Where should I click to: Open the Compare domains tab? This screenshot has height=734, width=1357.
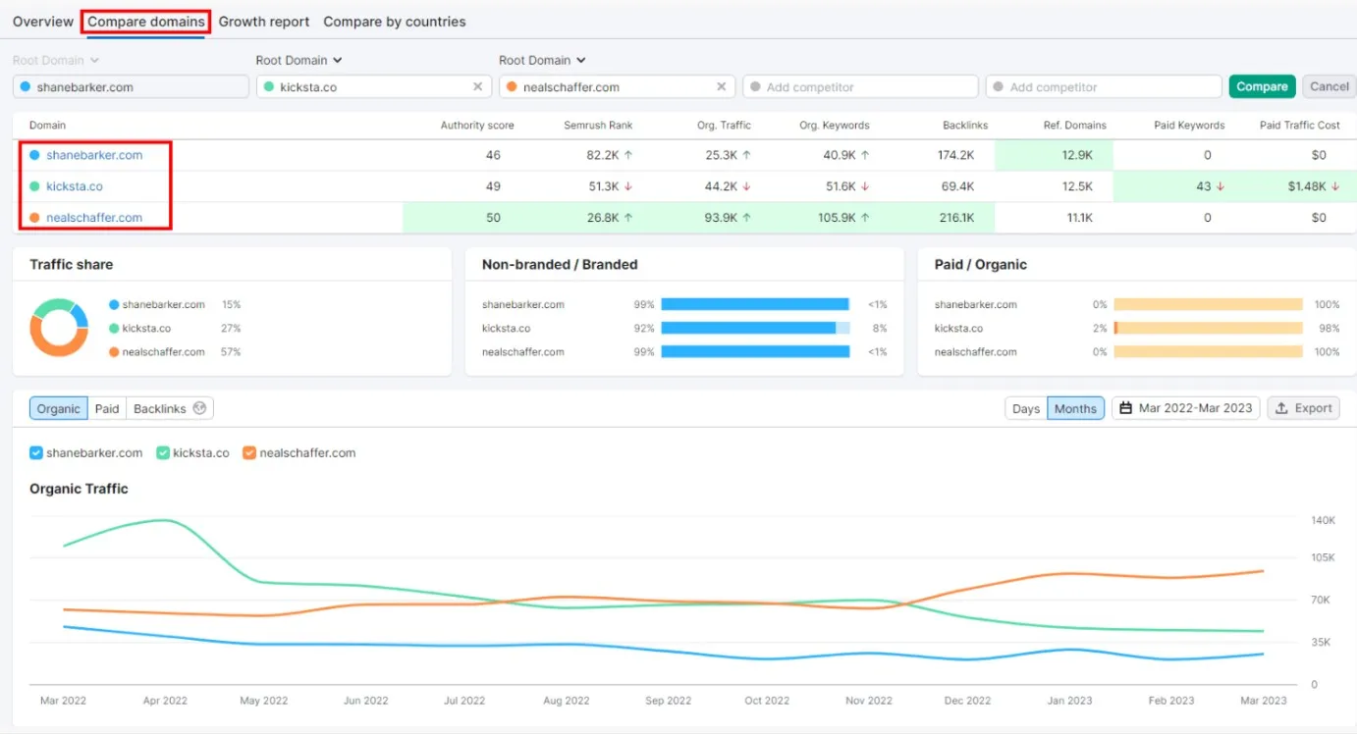click(146, 22)
